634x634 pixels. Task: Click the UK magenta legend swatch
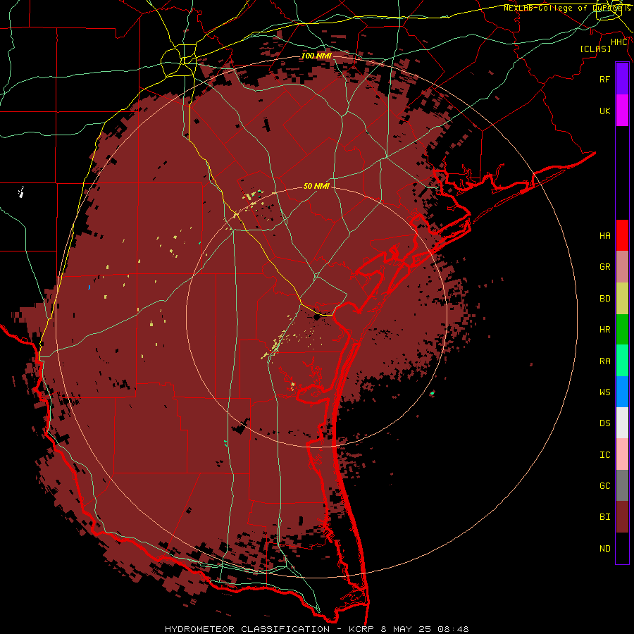pyautogui.click(x=622, y=111)
